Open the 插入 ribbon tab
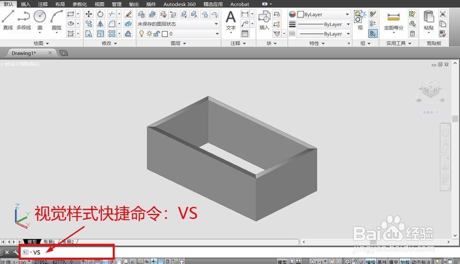Screen dimensions: 460x264 [x=25, y=4]
